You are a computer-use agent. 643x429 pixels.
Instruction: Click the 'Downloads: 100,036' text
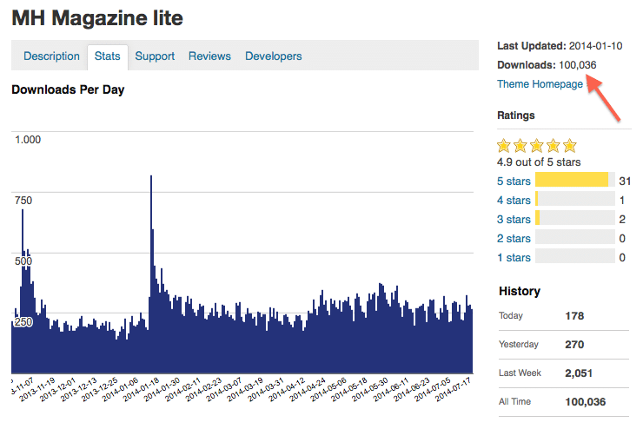pyautogui.click(x=547, y=65)
